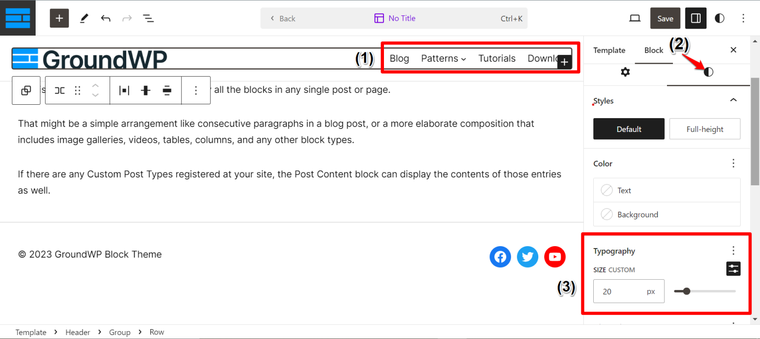Open the block inserter with the plus icon

[59, 18]
